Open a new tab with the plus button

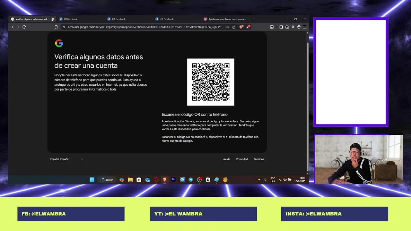coord(253,19)
